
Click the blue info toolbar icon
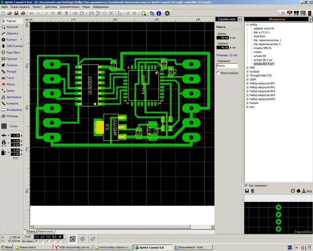click(159, 13)
